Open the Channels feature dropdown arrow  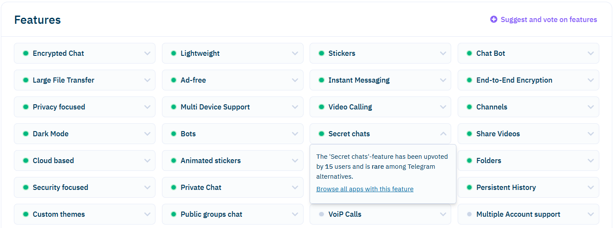click(x=591, y=107)
